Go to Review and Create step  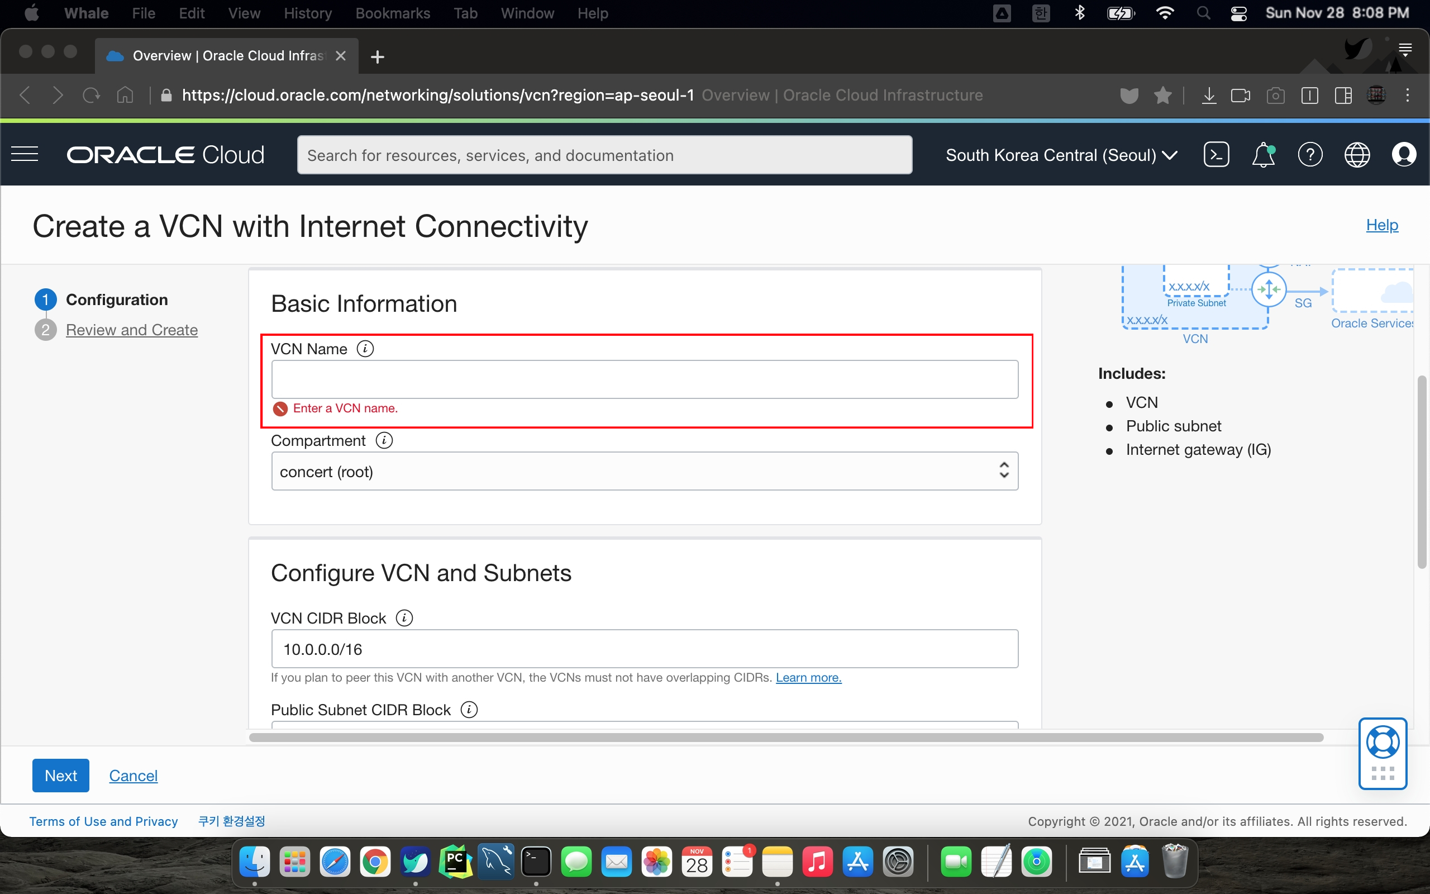[131, 330]
